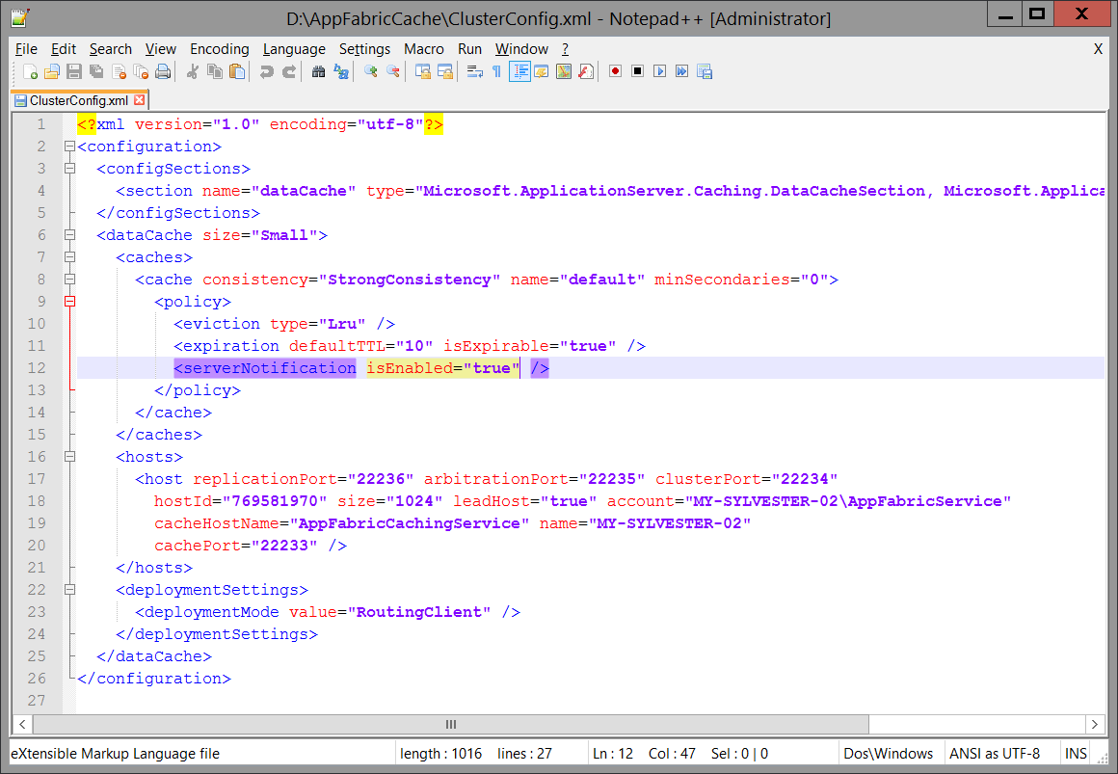
Task: Click the horizontal scrollbar right arrow
Action: click(x=1096, y=724)
